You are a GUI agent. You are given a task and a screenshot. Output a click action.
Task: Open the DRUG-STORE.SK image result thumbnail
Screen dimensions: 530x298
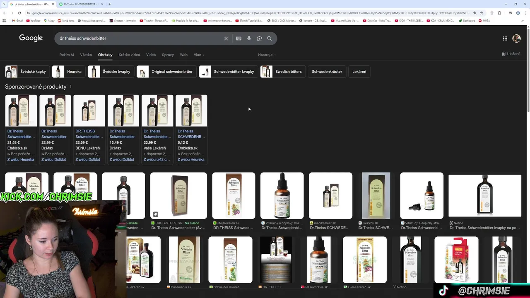(x=178, y=196)
